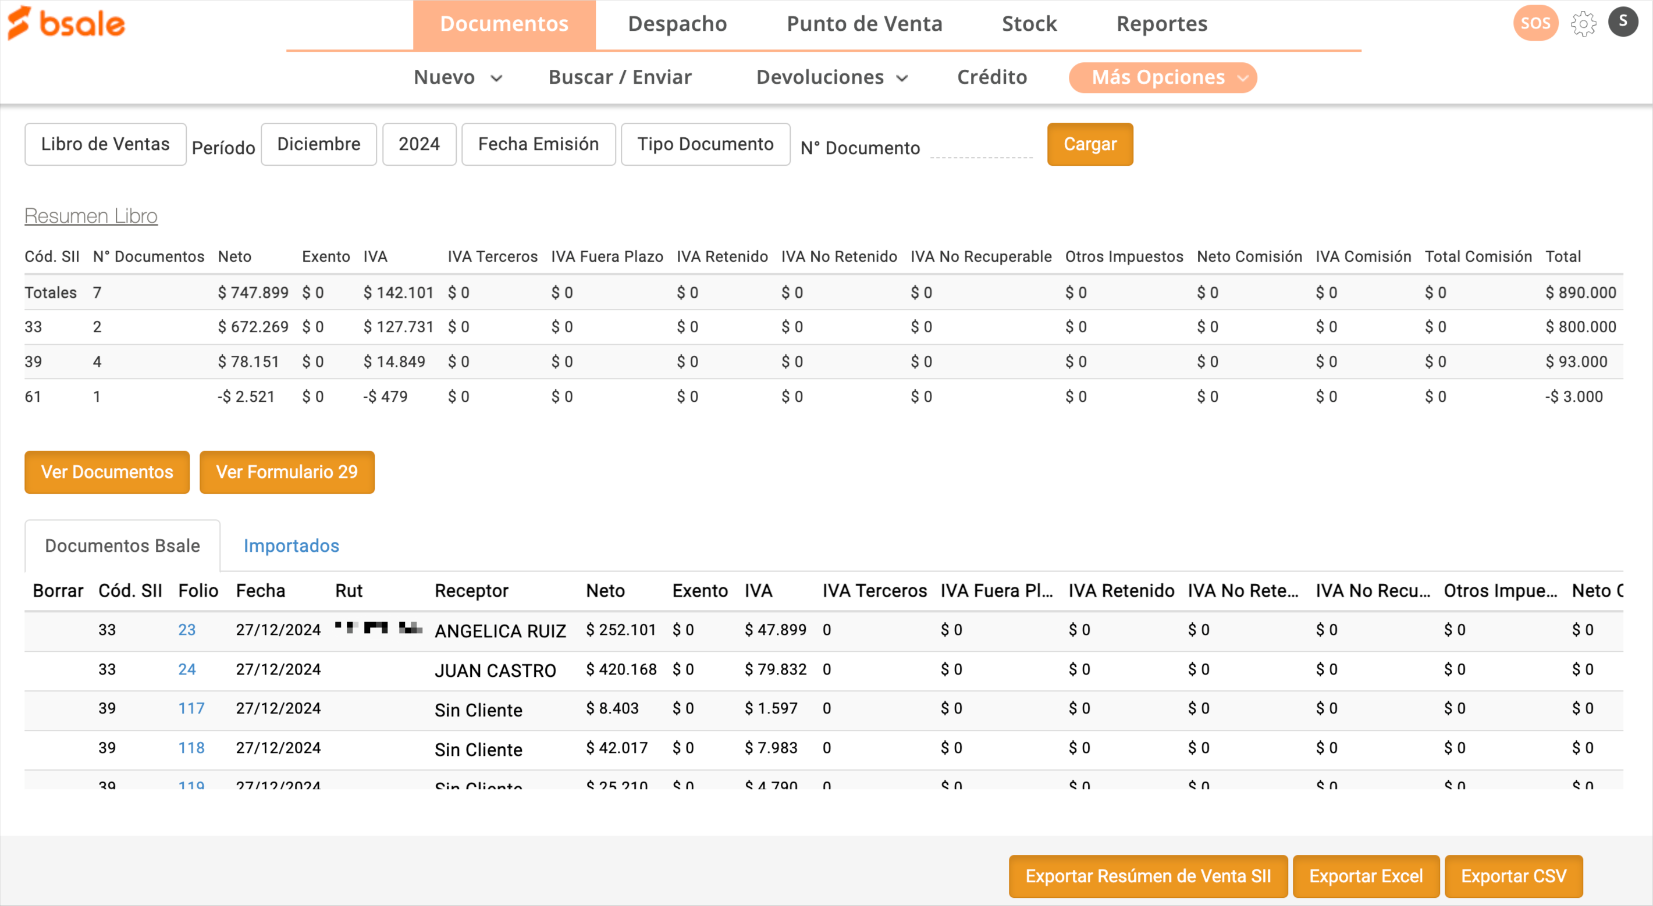Expand the Nuevo dropdown menu
This screenshot has height=906, width=1653.
click(457, 77)
